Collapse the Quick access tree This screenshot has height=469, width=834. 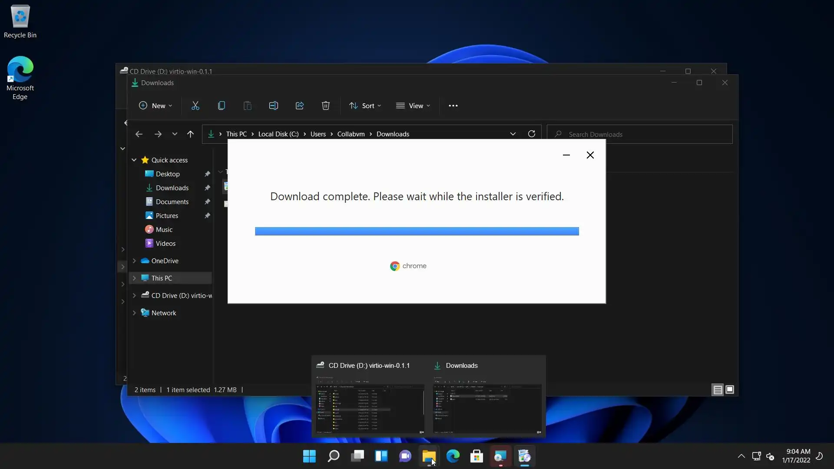tap(134, 160)
